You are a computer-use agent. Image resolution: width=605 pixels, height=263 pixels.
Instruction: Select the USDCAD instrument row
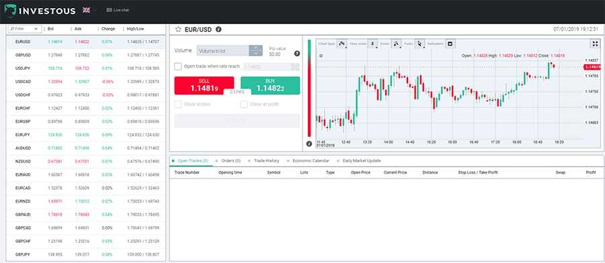click(86, 82)
